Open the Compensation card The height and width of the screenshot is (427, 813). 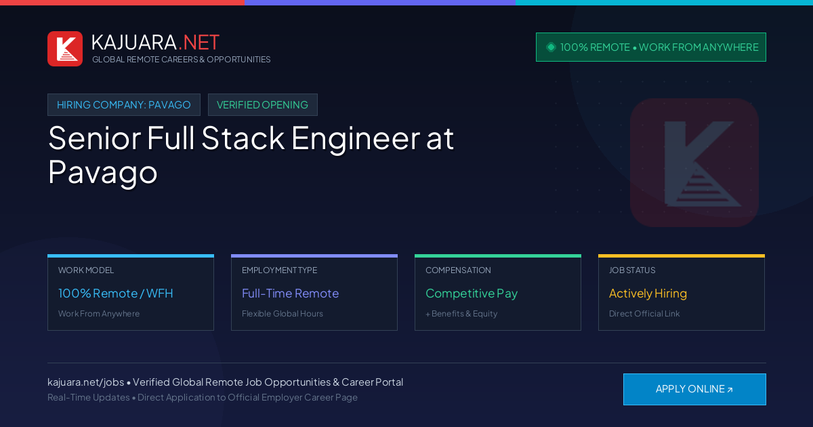pyautogui.click(x=498, y=293)
